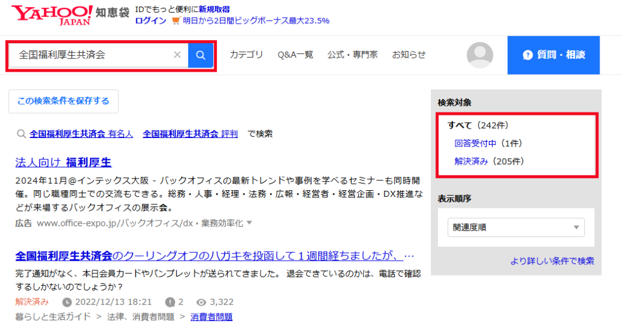This screenshot has height=333, width=622.
Task: Click the 暮らしと生活ガイド breadcrumb text
Action: pos(53,317)
